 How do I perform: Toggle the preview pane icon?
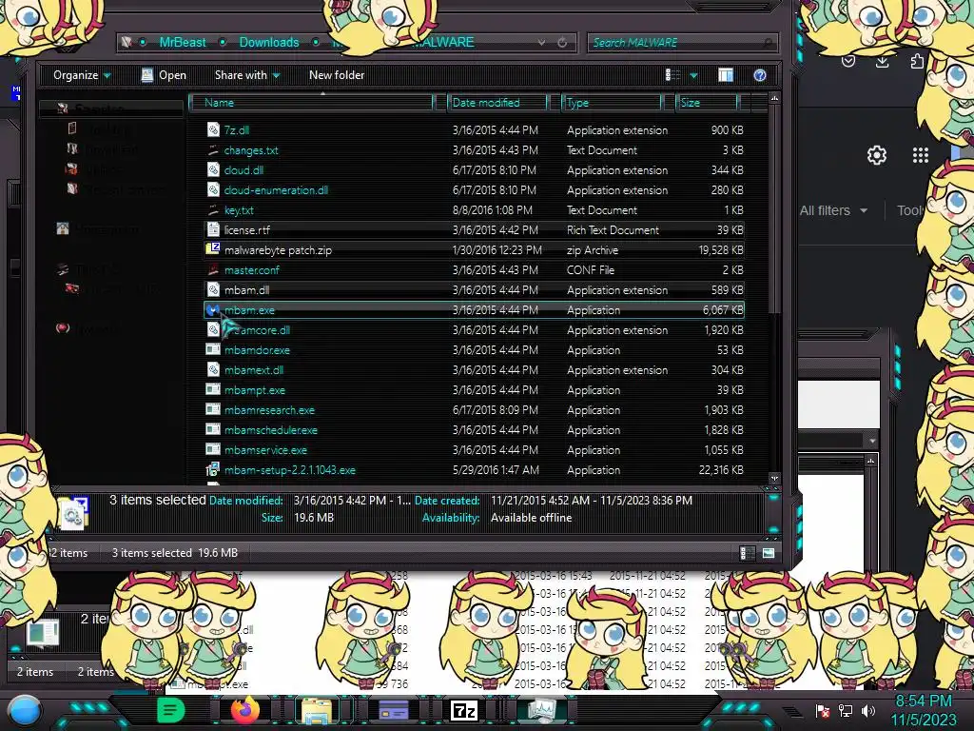coord(726,75)
